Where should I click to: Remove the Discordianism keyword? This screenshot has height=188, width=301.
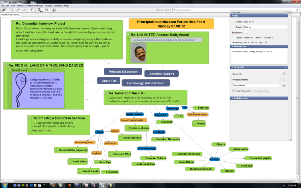[x=284, y=85]
